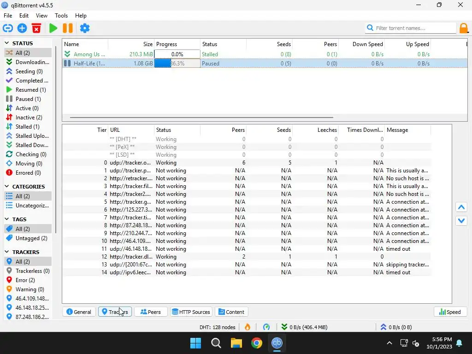
Task: Select the Moving (0) status filter
Action: pyautogui.click(x=28, y=164)
